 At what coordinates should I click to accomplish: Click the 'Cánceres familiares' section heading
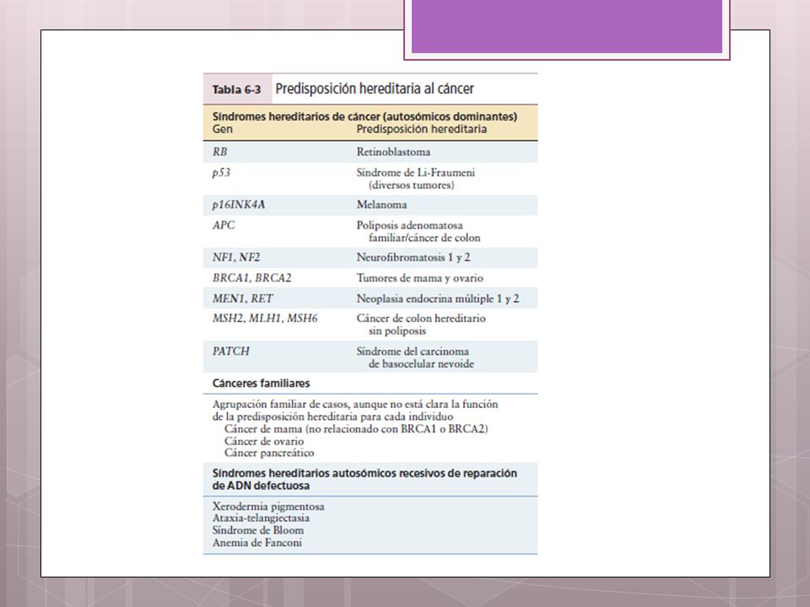click(261, 384)
